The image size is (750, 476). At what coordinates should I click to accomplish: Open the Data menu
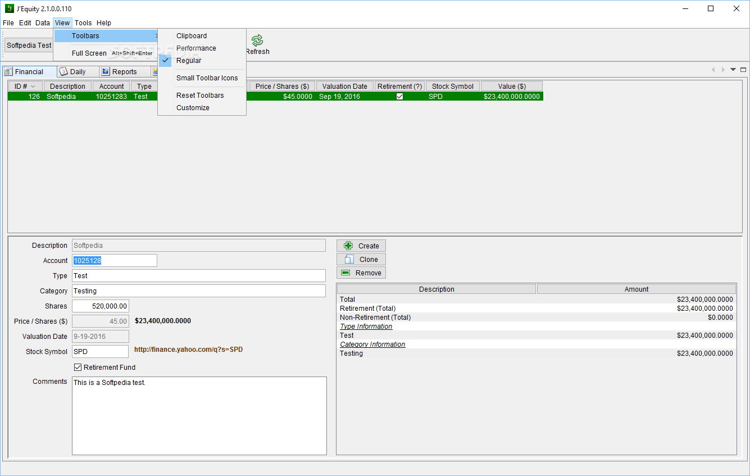coord(43,22)
